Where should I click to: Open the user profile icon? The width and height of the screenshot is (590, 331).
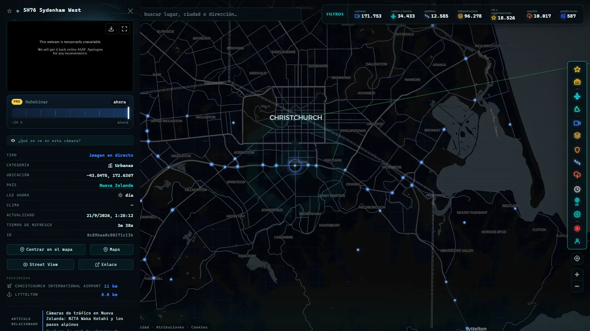(577, 241)
